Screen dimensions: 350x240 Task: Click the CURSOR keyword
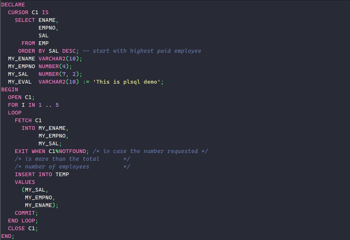(18, 12)
